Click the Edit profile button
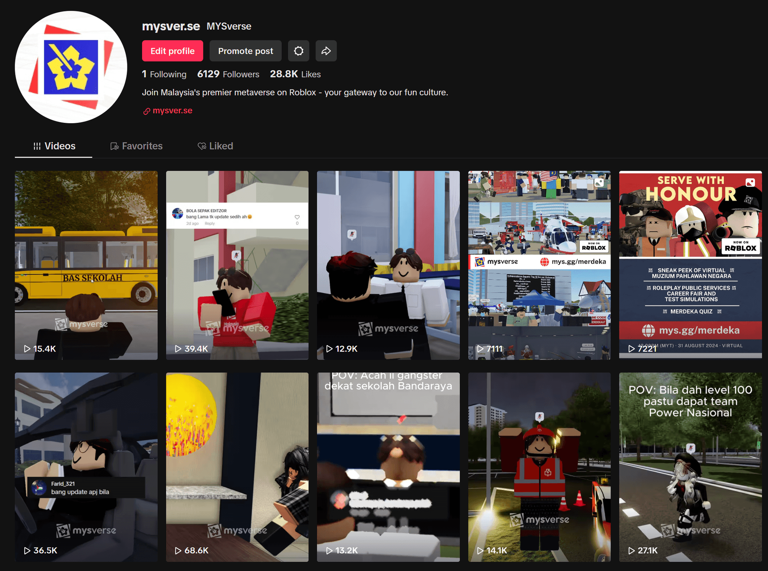The width and height of the screenshot is (768, 571). 172,51
